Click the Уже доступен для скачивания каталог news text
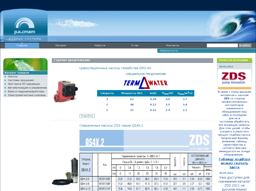The height and width of the screenshot is (191, 256). pyautogui.click(x=234, y=183)
